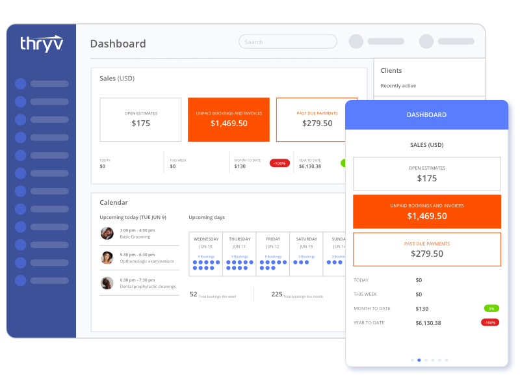Open the 5:30 pm Ophthalmologic examinations client avatar
The height and width of the screenshot is (377, 520).
[x=107, y=257]
